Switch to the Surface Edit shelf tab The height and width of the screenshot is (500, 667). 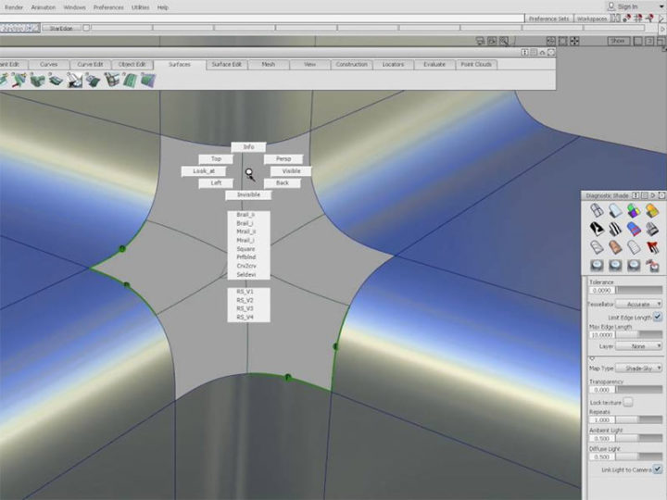point(226,64)
